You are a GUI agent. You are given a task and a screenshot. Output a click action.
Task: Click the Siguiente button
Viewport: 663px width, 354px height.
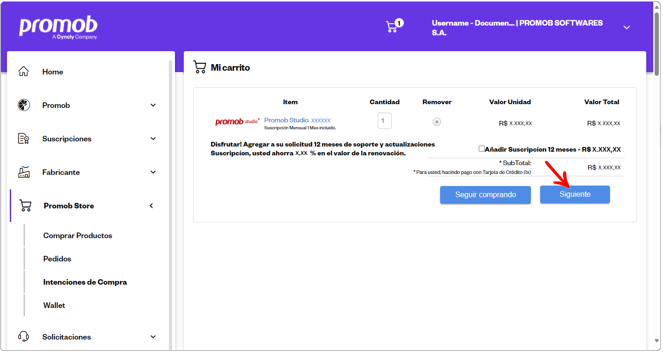click(575, 194)
